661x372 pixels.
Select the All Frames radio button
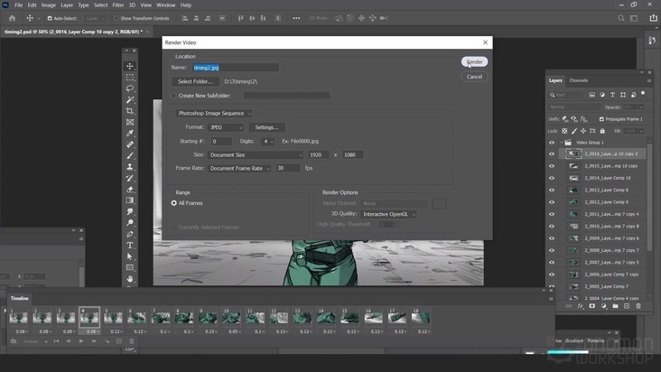pos(173,203)
